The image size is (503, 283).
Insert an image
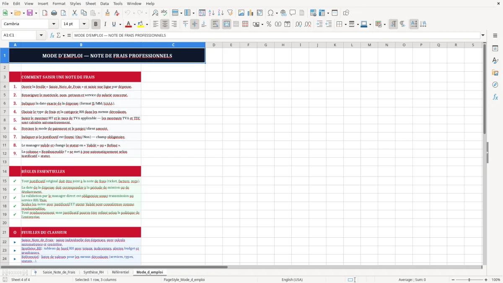(241, 13)
